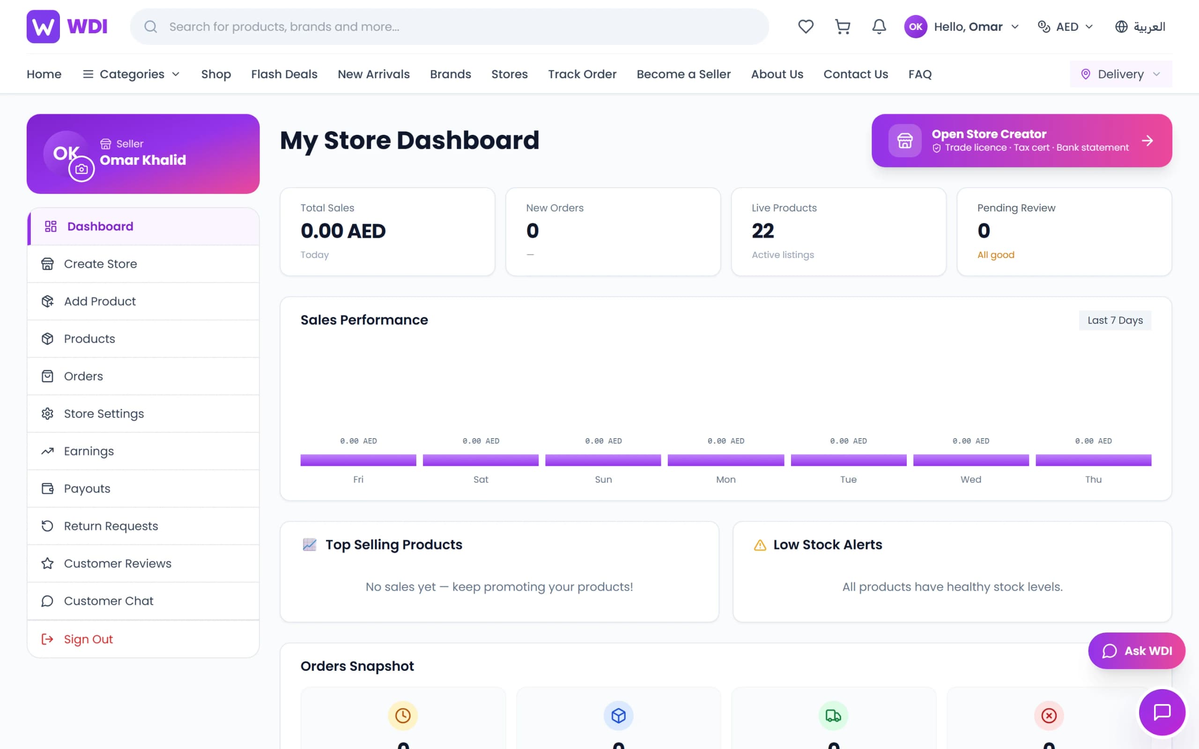
Task: Open Customer Chat in sidebar
Action: 143,601
